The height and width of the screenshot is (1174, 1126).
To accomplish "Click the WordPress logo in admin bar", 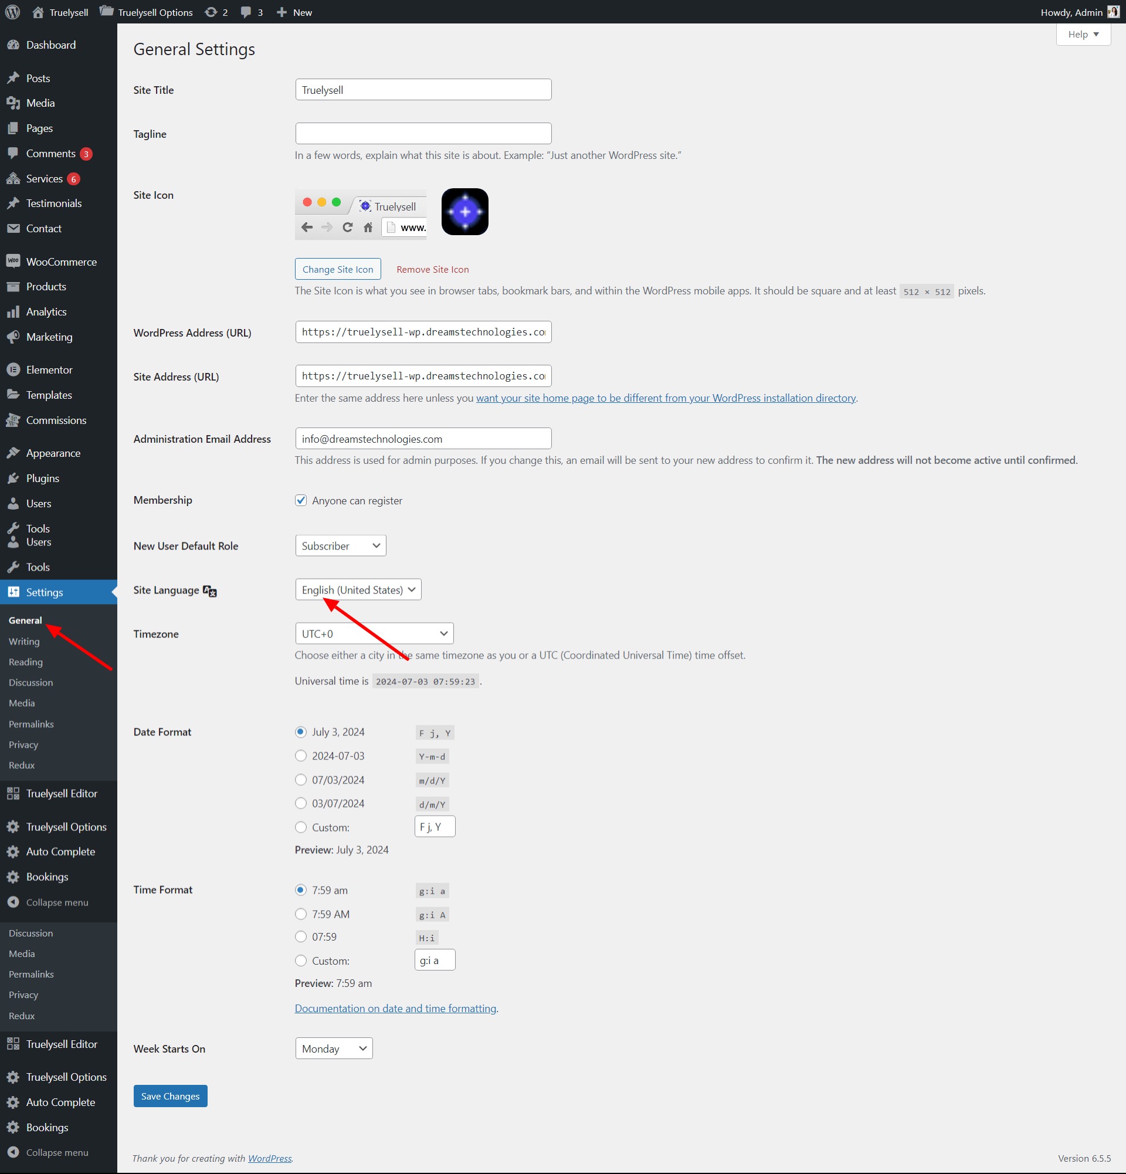I will tap(12, 12).
